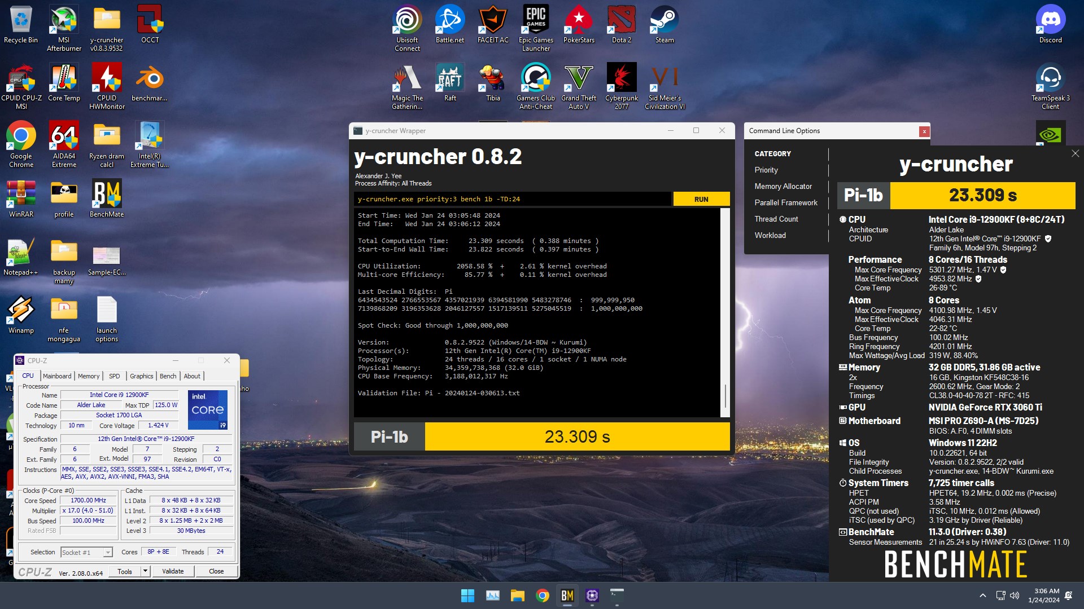Viewport: 1084px width, 609px height.
Task: Switch to the Memory tab in CPU-Z
Action: [89, 376]
